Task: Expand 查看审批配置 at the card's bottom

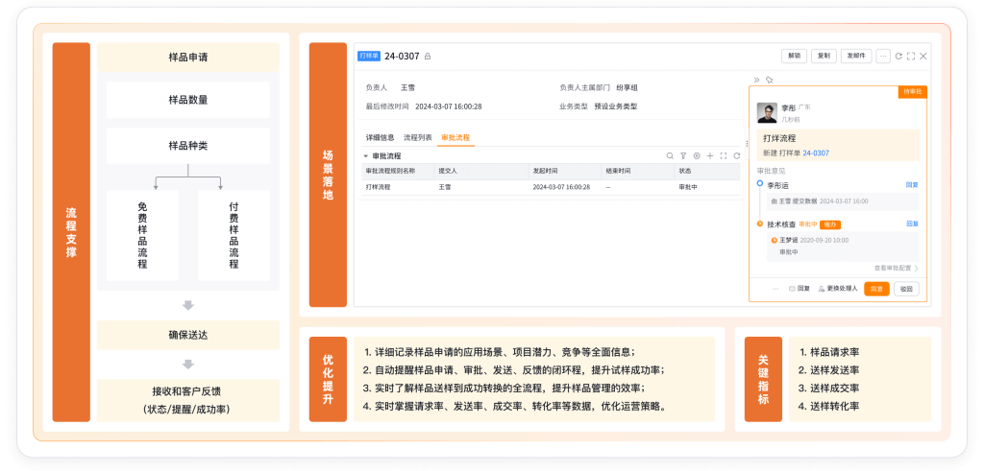Action: [897, 269]
